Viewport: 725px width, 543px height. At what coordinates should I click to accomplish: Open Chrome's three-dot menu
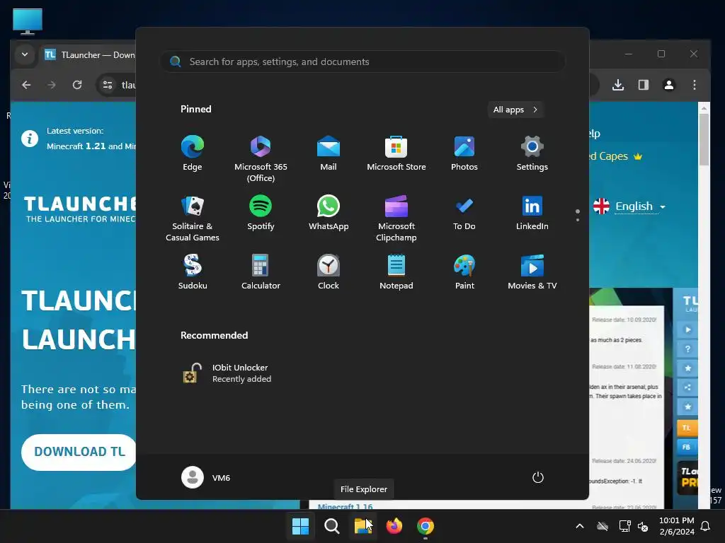coord(694,85)
